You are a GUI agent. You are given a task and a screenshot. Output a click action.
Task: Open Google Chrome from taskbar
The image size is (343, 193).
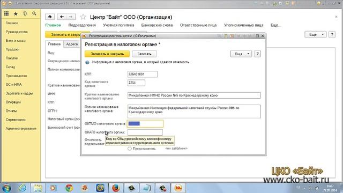(x=69, y=188)
